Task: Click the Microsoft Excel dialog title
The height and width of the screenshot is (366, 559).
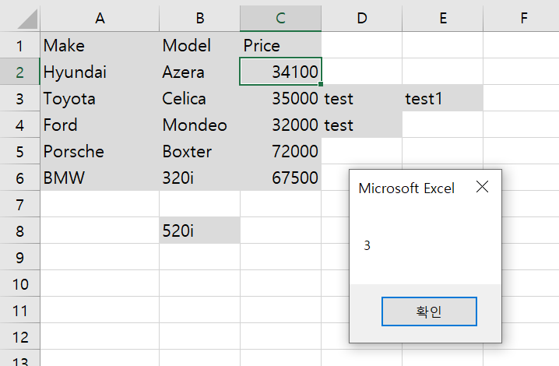Action: (x=406, y=188)
